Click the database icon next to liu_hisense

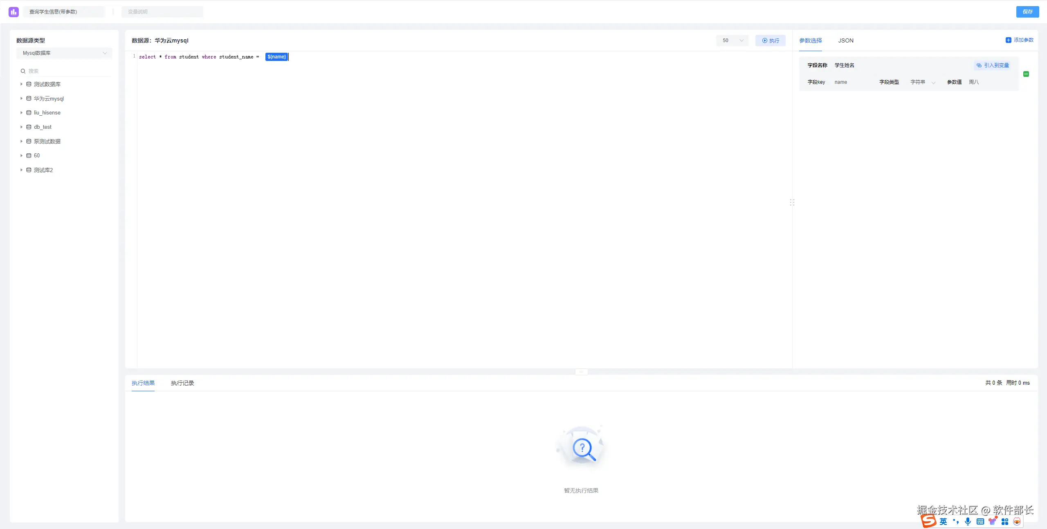[x=29, y=112]
